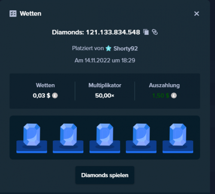Click the 50,00× multiplier value
The image size is (215, 194).
pos(104,95)
